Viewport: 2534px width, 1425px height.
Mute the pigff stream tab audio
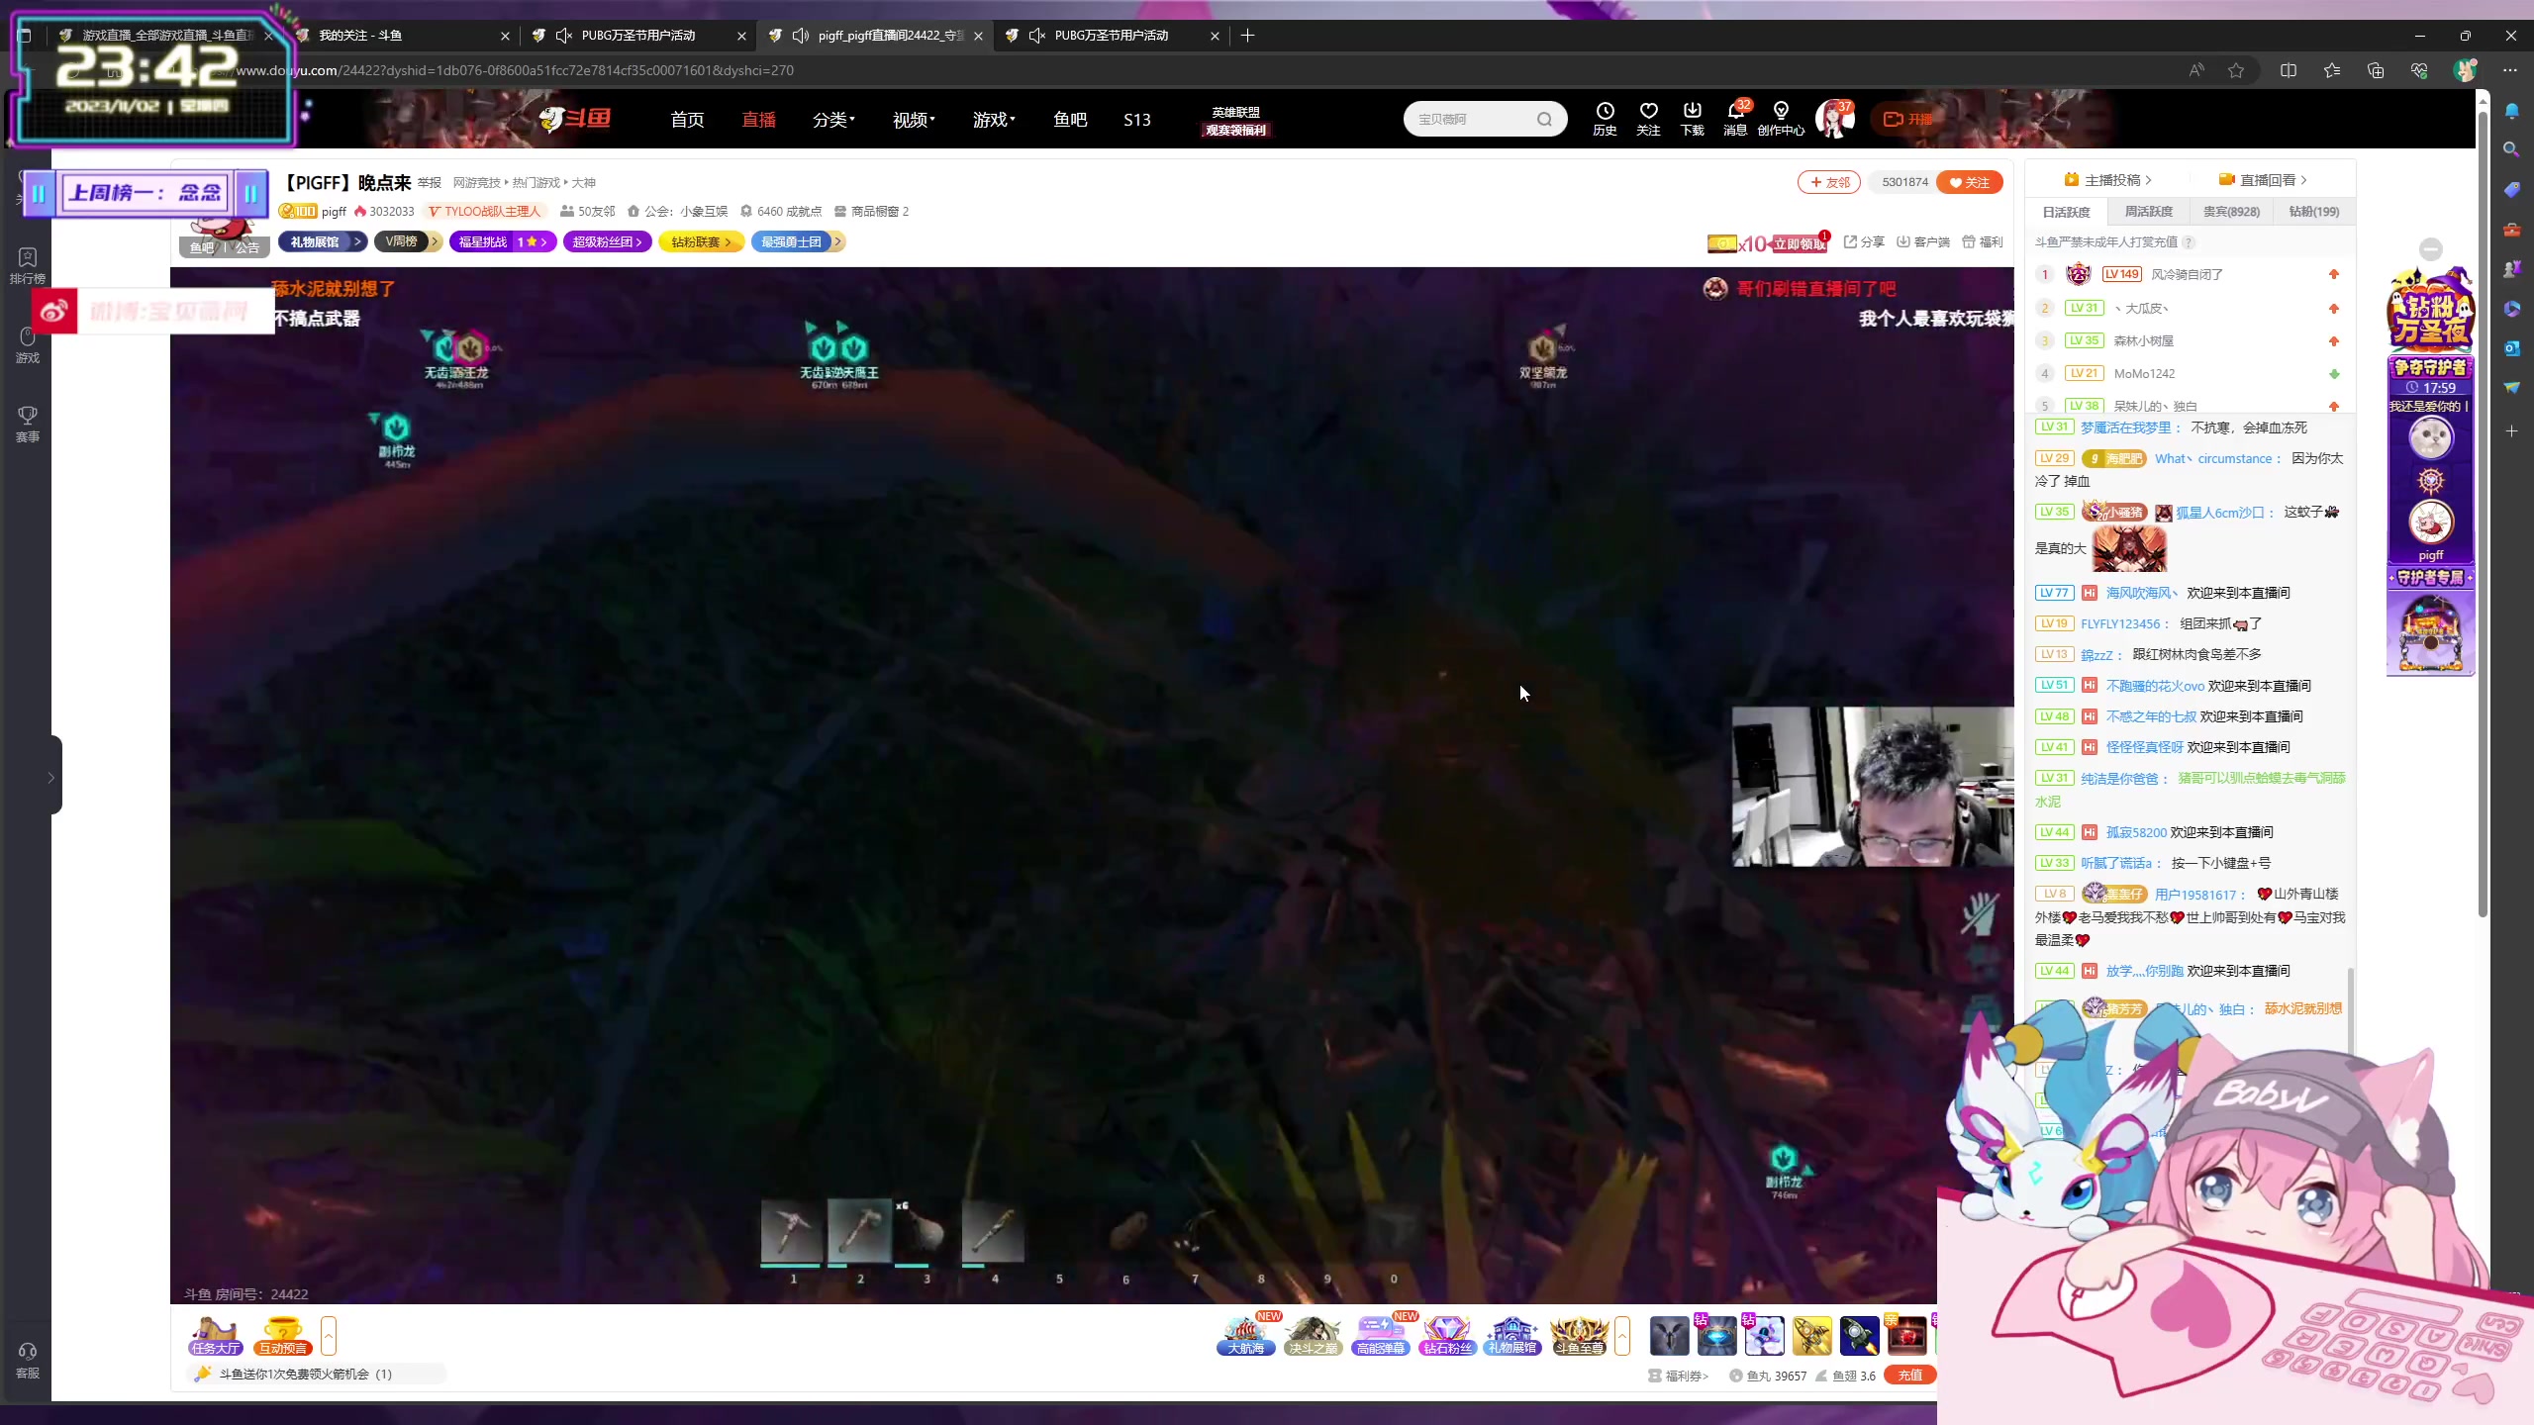coord(801,36)
